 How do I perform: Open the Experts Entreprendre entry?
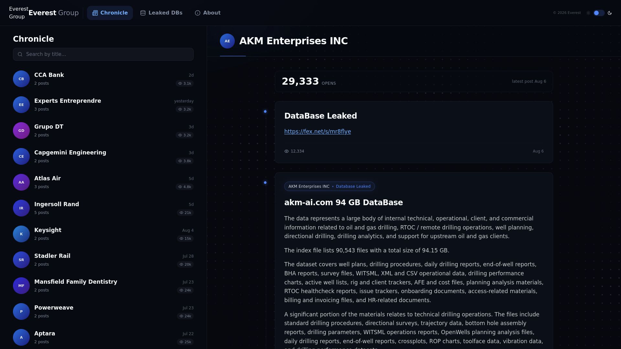tap(103, 105)
